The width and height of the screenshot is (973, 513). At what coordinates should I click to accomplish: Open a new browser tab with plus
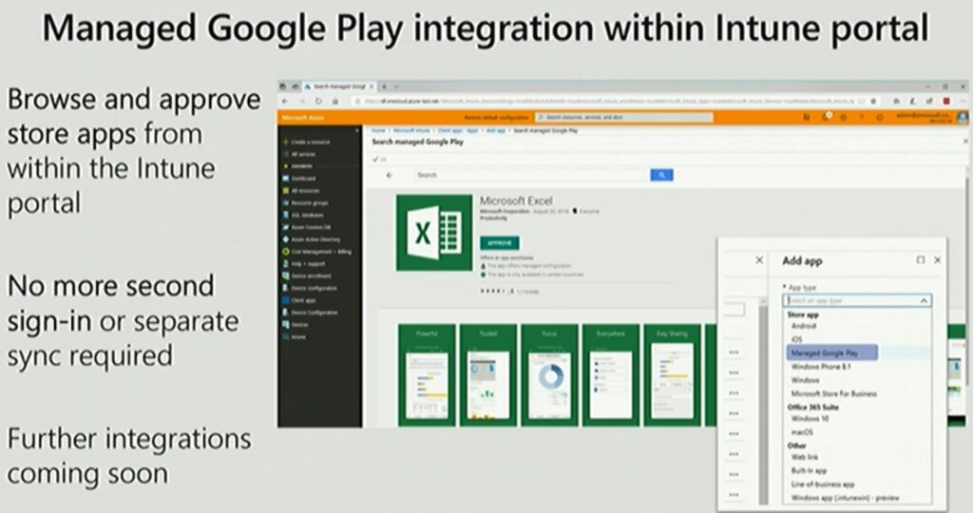384,86
